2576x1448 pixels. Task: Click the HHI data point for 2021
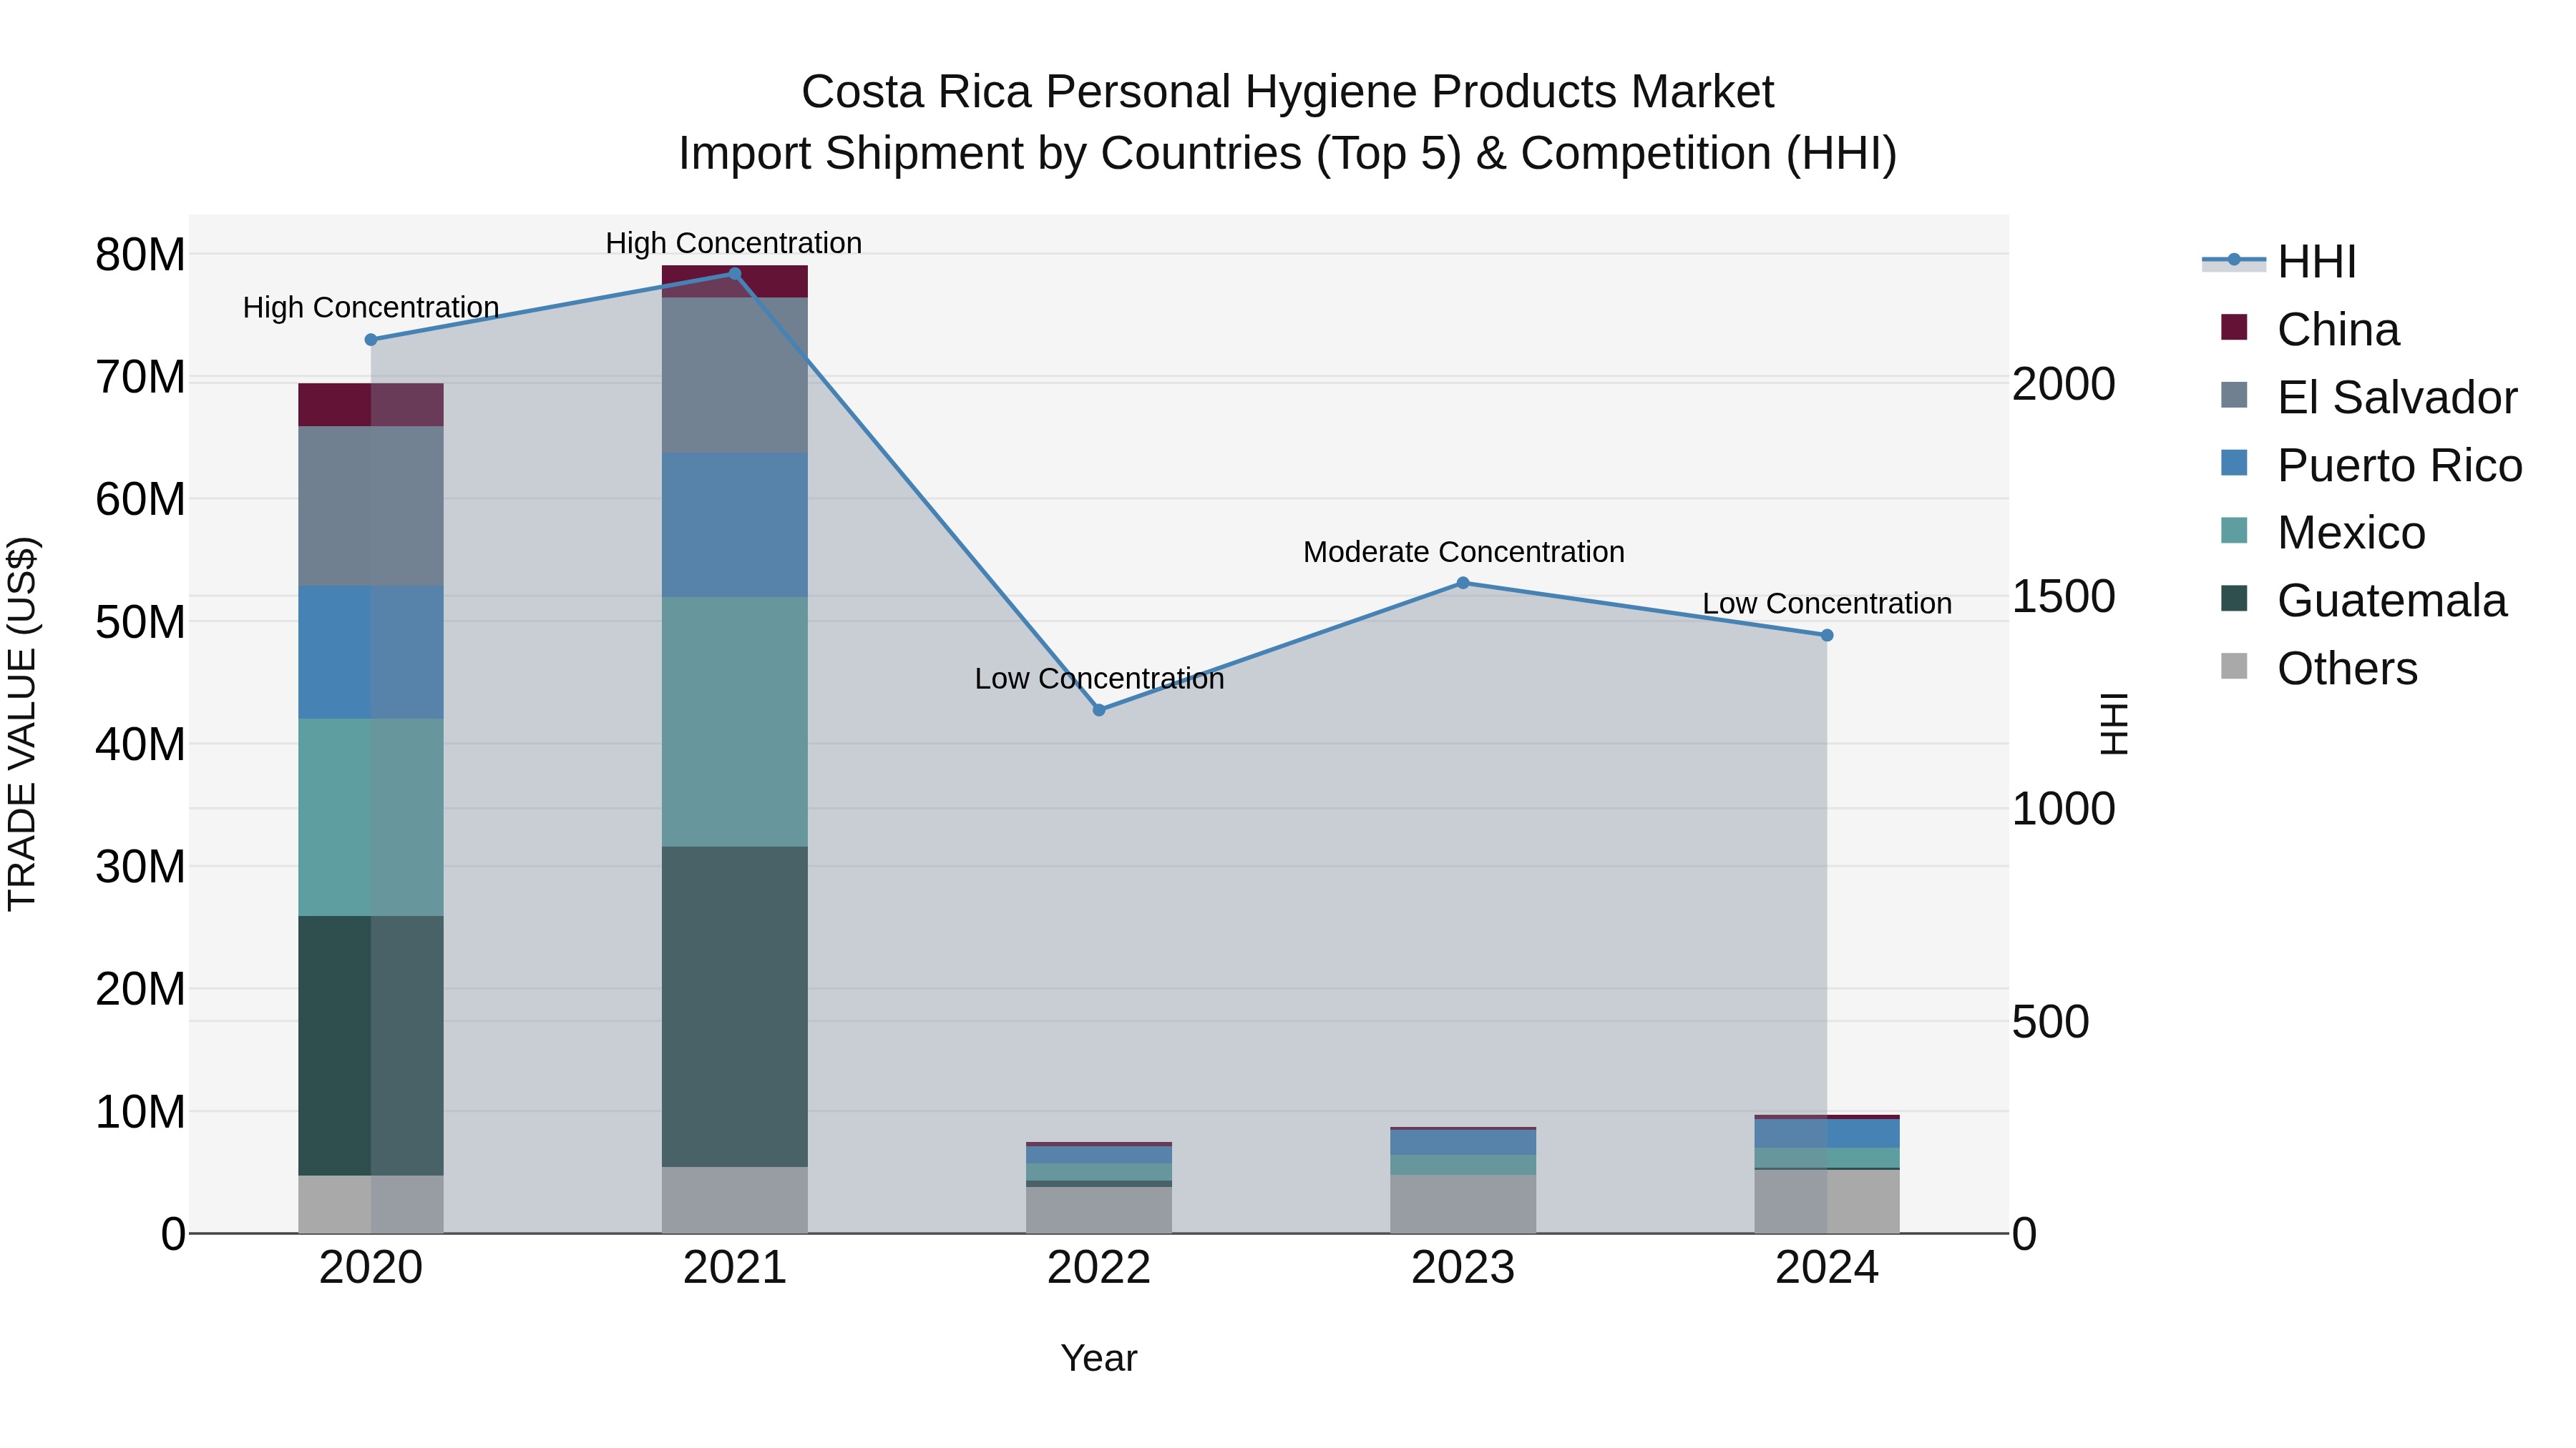[x=734, y=274]
